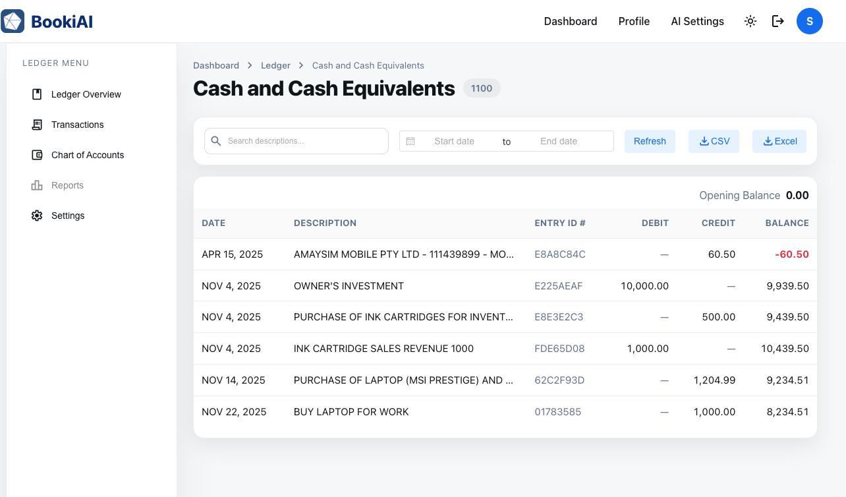Open Settings from the ledger menu
846x497 pixels.
68,216
